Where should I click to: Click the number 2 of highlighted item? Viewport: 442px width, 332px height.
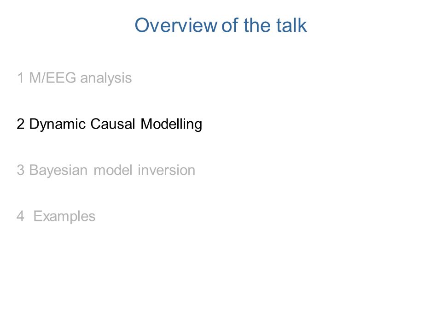[21, 124]
